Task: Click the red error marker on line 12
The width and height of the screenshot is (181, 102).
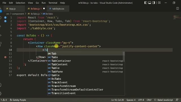Action: [5, 57]
